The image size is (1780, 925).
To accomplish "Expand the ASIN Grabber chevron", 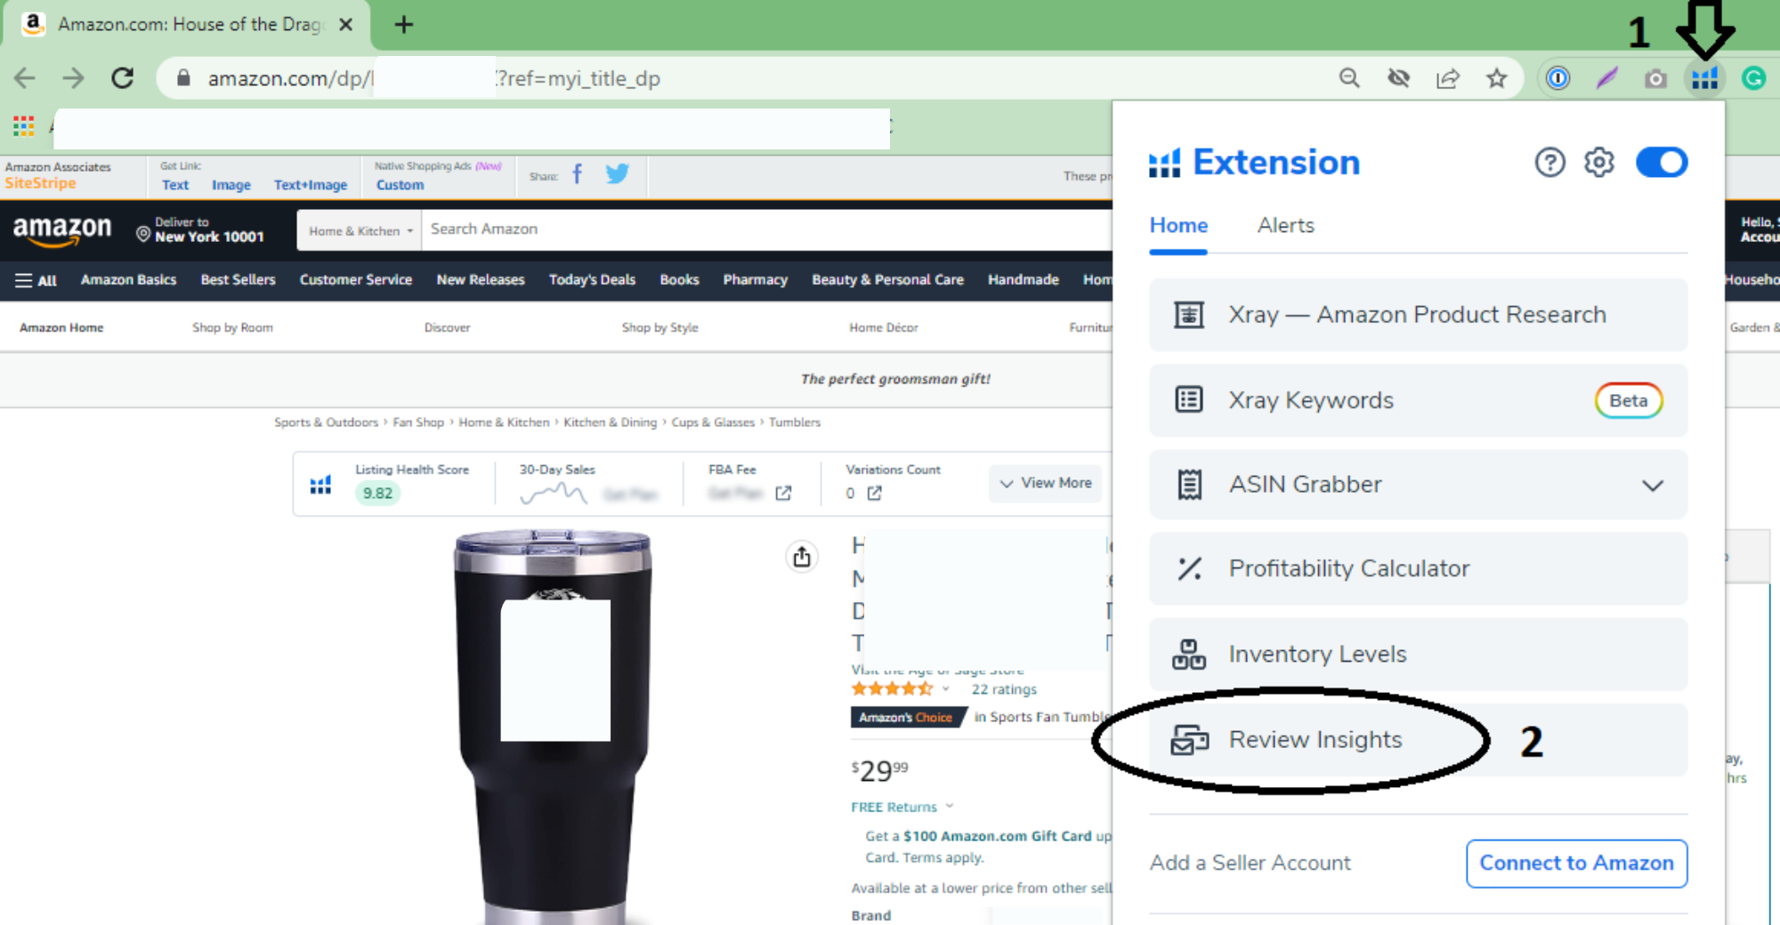I will 1653,486.
